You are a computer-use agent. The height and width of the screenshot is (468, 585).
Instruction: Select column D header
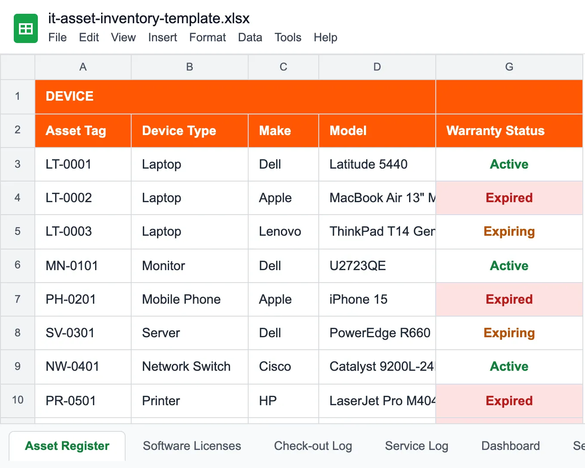[x=377, y=67]
